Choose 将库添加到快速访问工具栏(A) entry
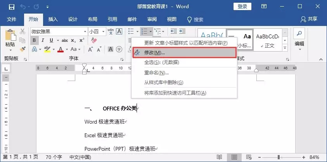 (184, 93)
